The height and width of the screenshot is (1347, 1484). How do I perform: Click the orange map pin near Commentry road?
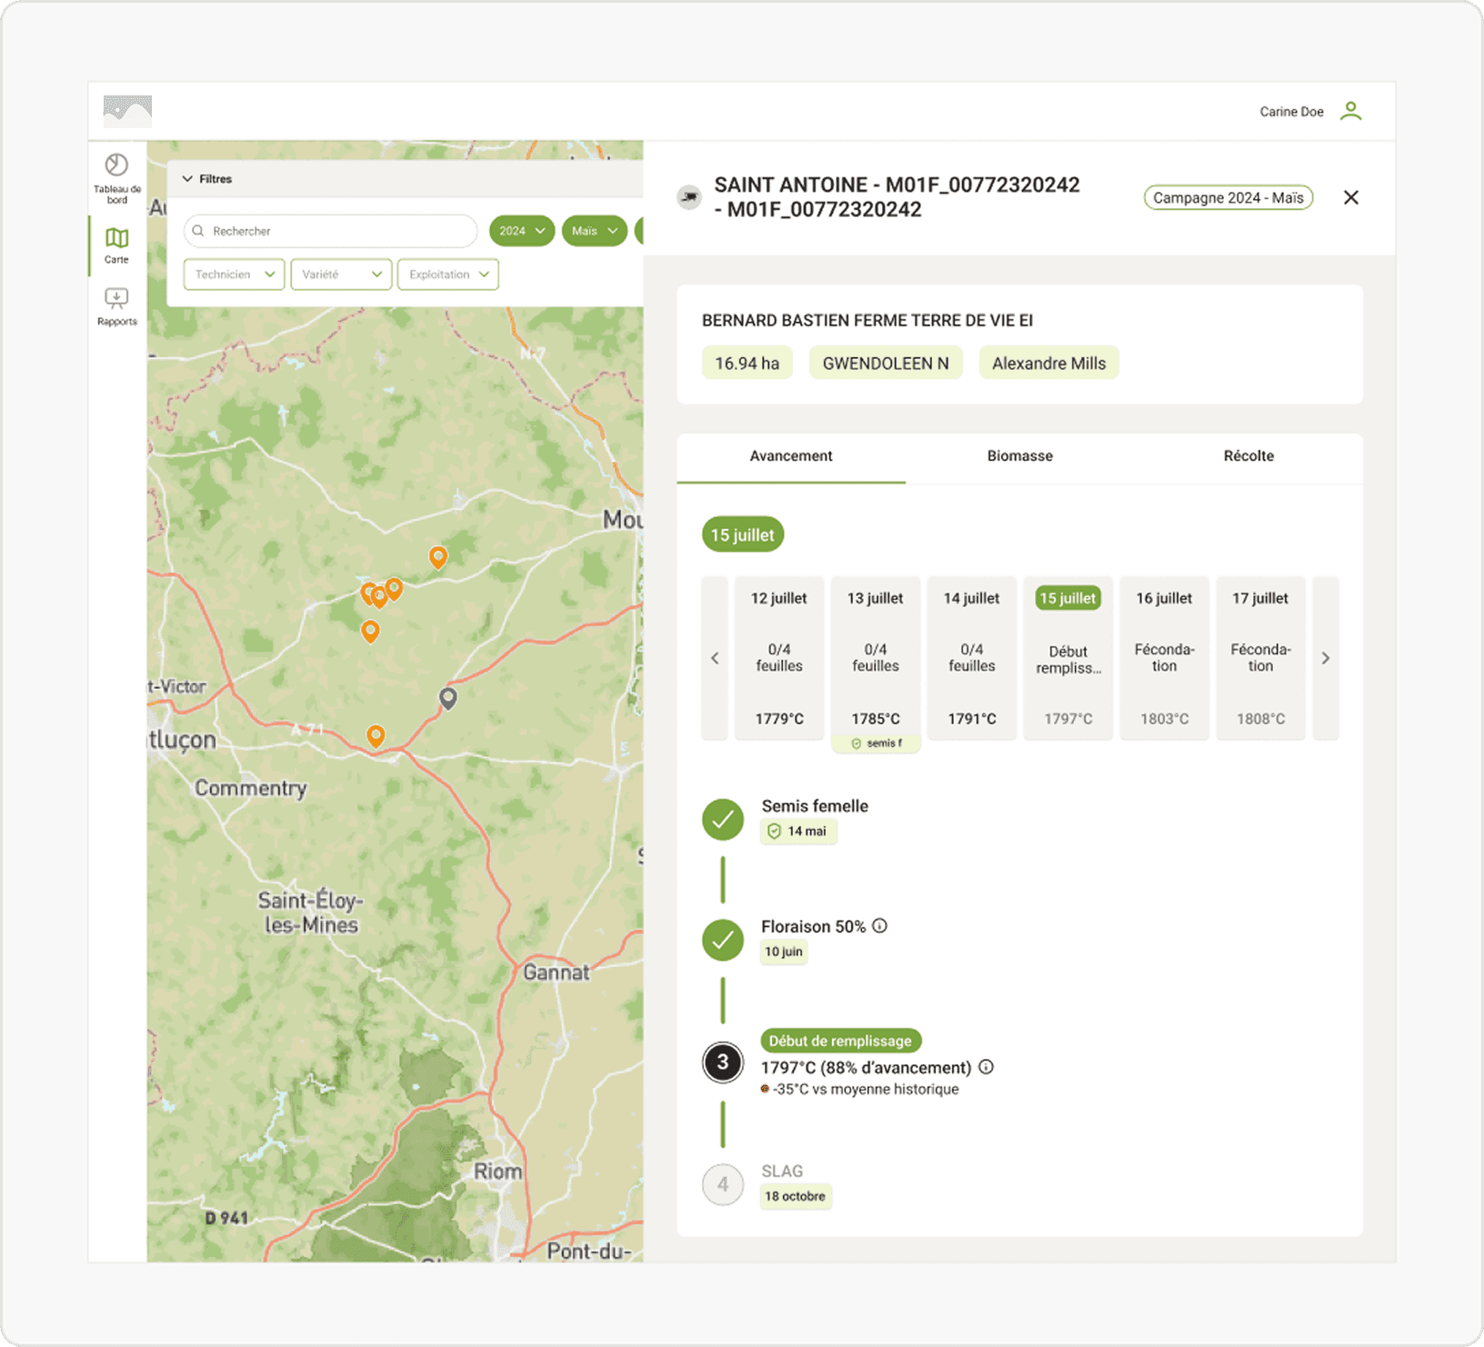(x=376, y=735)
